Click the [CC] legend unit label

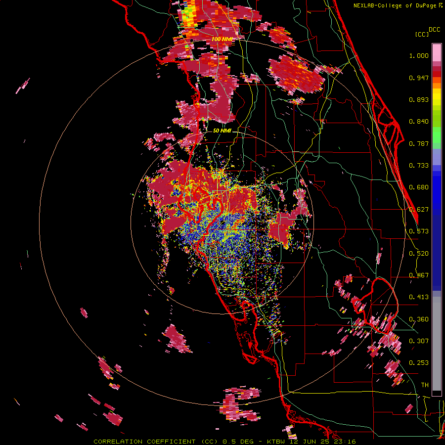(x=422, y=34)
